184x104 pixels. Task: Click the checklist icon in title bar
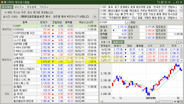point(162,2)
